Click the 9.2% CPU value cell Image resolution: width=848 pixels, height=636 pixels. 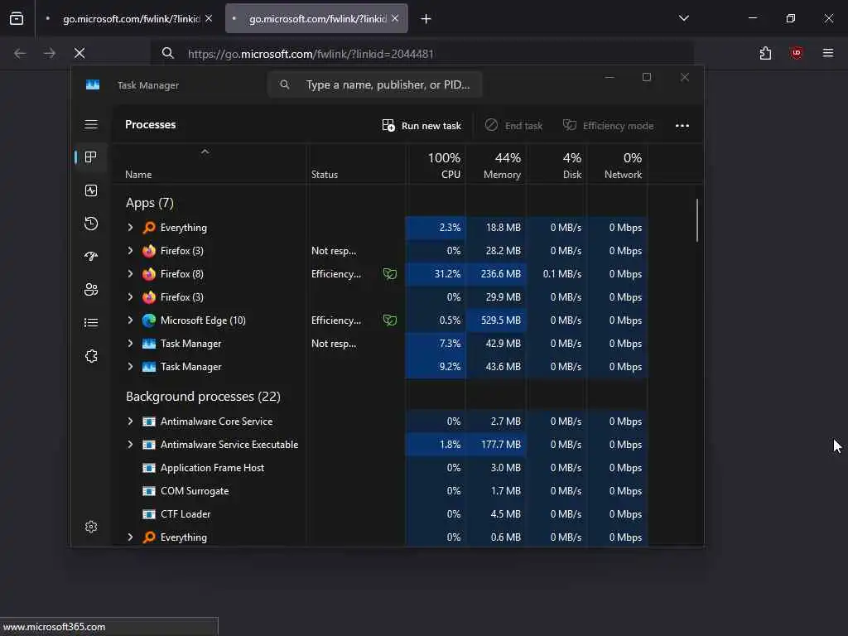point(436,367)
